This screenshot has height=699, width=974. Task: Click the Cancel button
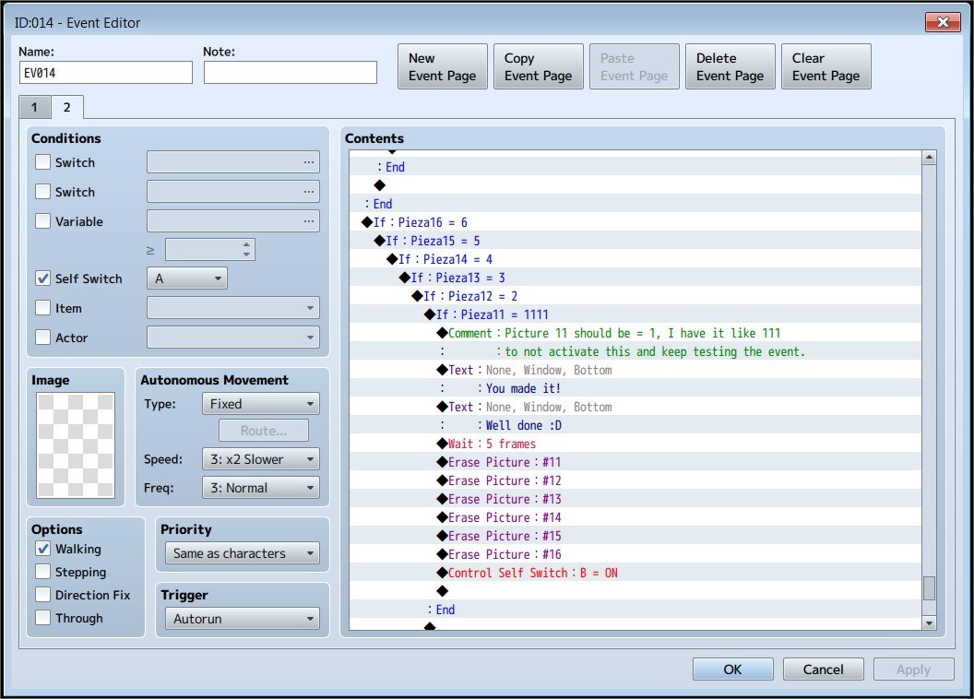tap(823, 669)
